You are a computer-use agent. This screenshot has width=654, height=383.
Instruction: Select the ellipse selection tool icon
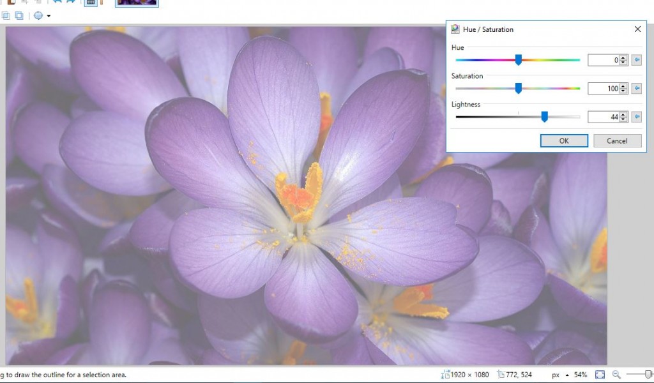[x=38, y=15]
